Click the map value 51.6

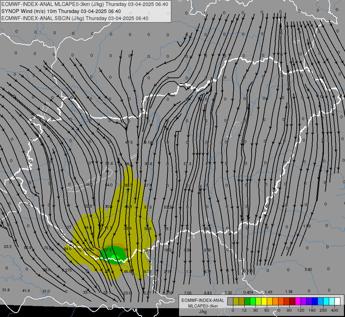pos(109,163)
